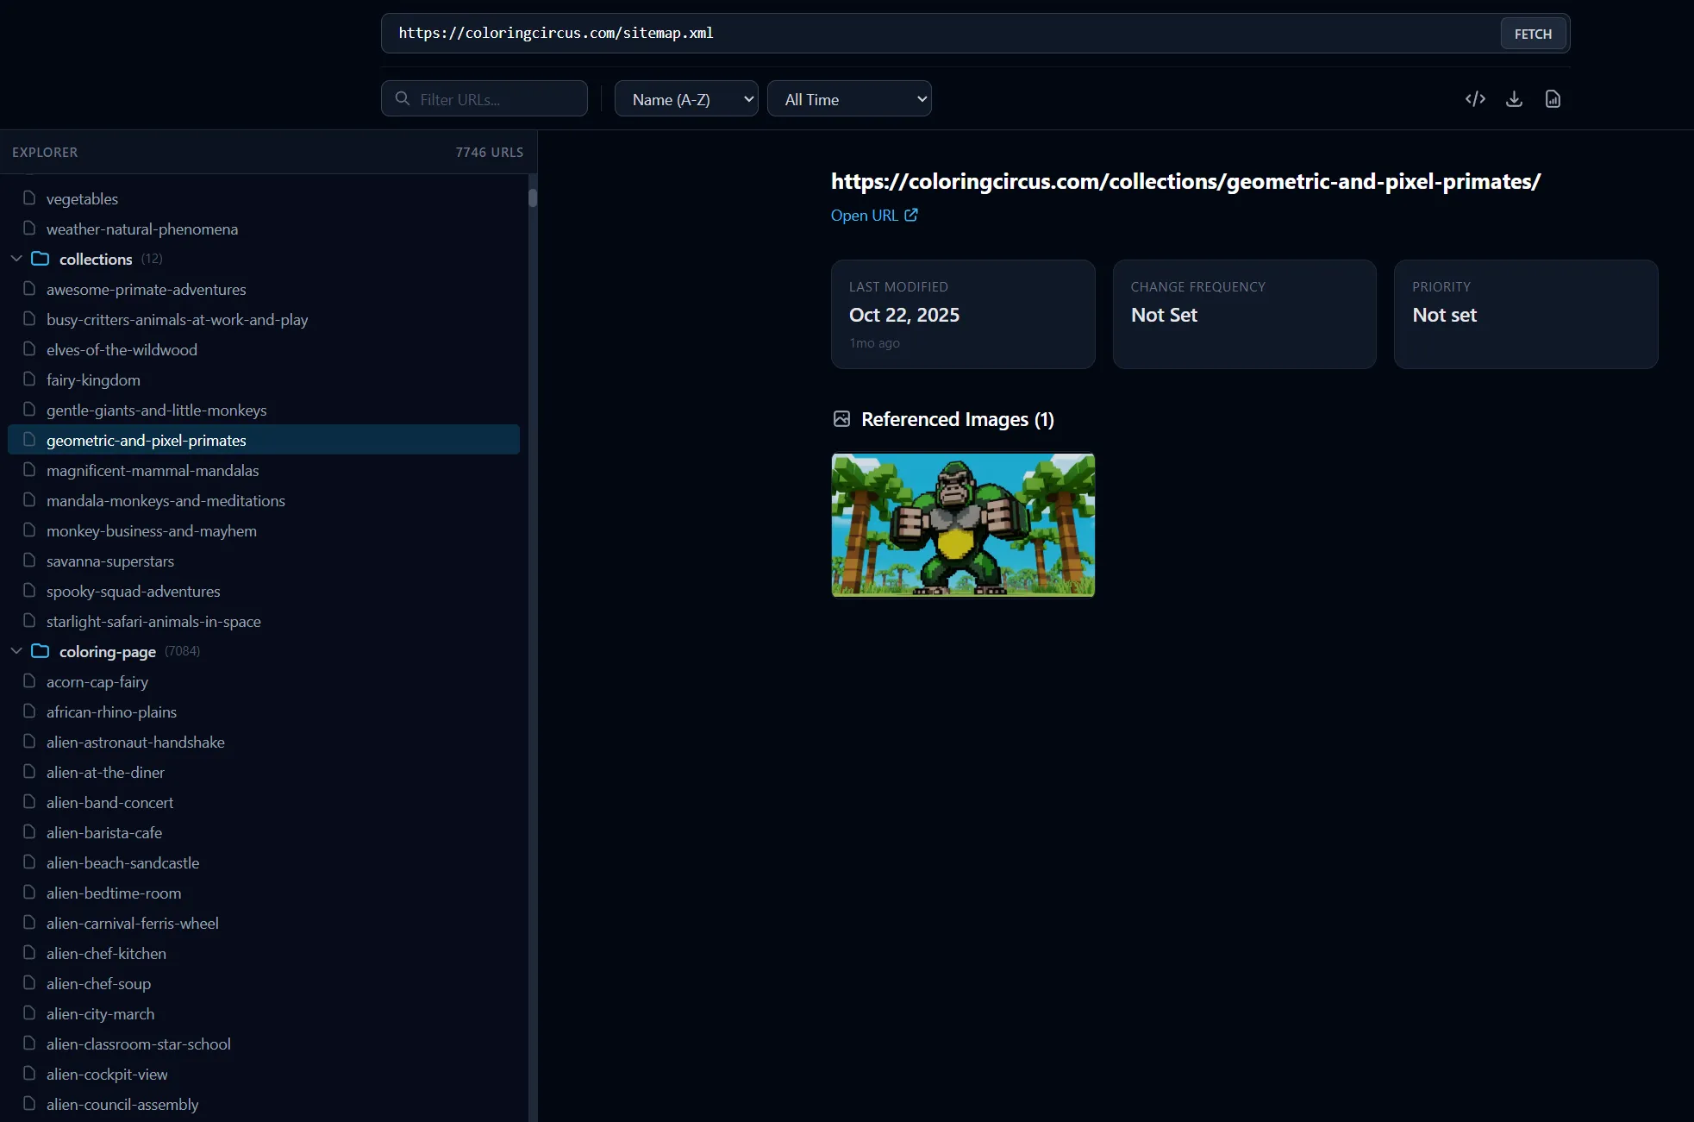Click the image icon beside Referenced Images
This screenshot has height=1122, width=1694.
tap(841, 419)
